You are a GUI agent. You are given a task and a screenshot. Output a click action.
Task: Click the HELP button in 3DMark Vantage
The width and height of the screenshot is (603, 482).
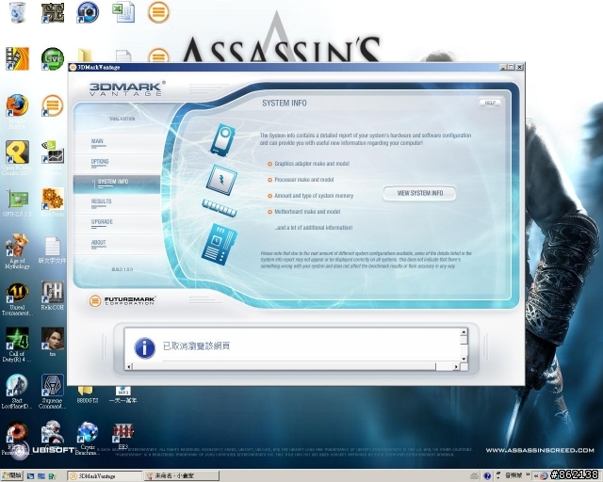click(x=490, y=103)
